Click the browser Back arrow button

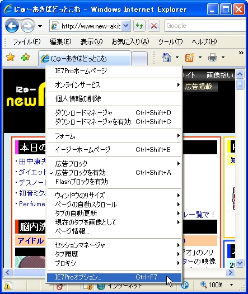[12, 26]
